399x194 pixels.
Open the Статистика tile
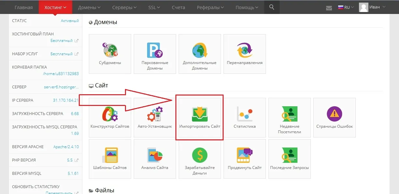click(x=245, y=118)
